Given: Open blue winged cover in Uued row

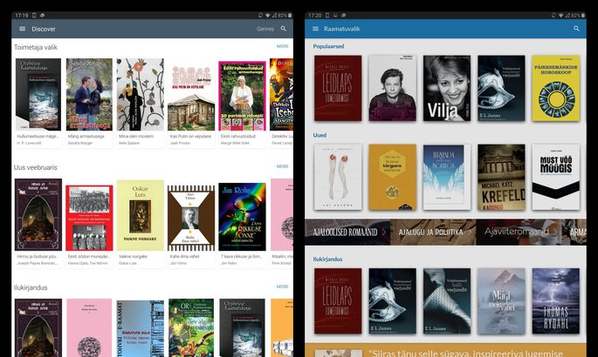Looking at the screenshot, I should click(447, 177).
